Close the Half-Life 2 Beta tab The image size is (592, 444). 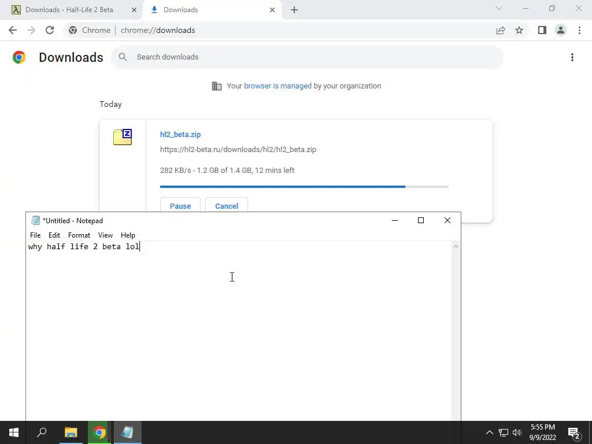[x=134, y=10]
